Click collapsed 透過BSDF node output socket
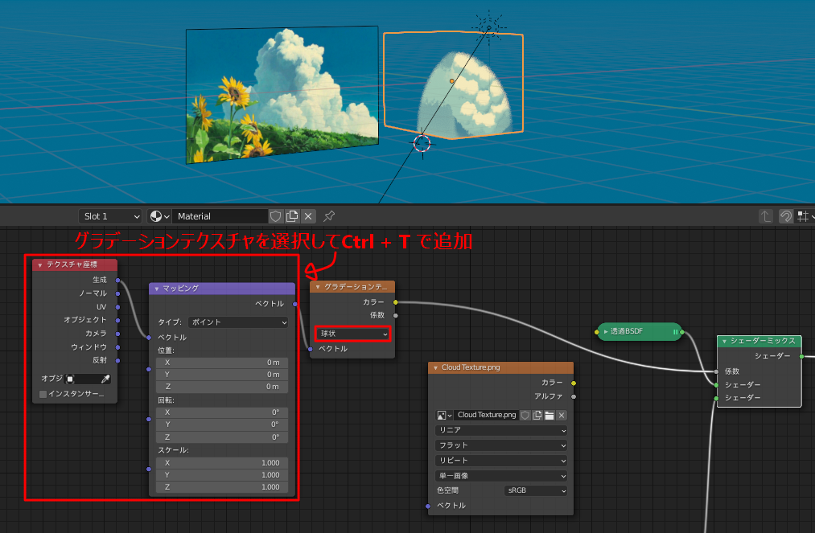 coord(682,331)
